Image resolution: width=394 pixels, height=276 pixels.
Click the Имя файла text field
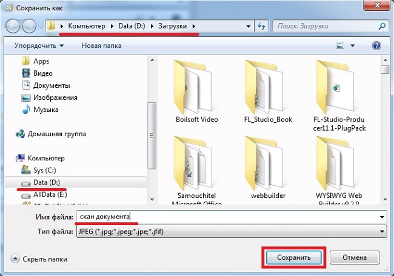click(x=224, y=217)
